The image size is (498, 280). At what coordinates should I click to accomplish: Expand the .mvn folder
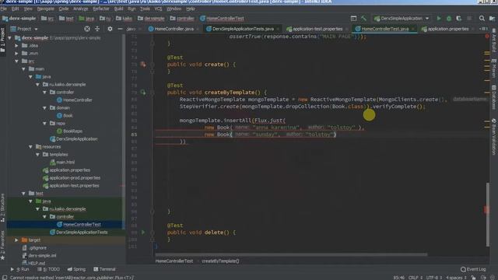pyautogui.click(x=16, y=54)
